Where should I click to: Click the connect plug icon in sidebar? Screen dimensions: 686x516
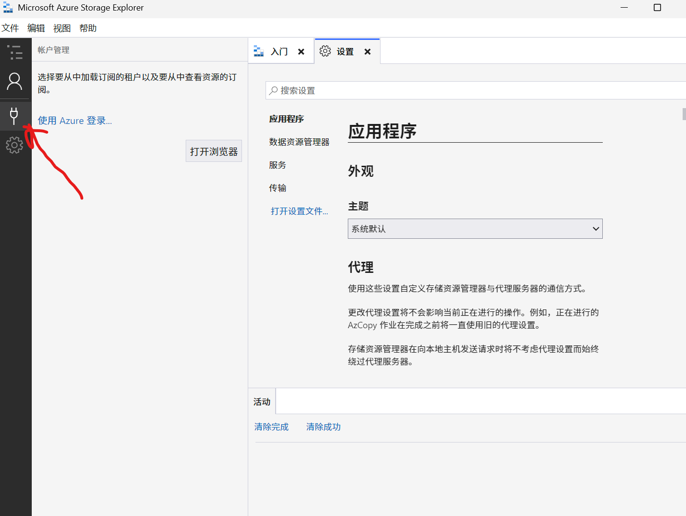[x=14, y=116]
